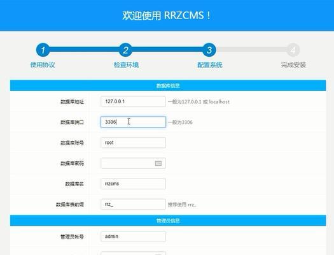
Task: Click greyed step 4 circle
Action: click(x=293, y=50)
